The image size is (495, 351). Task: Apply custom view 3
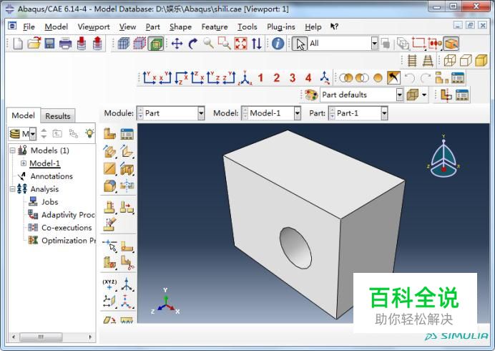293,78
